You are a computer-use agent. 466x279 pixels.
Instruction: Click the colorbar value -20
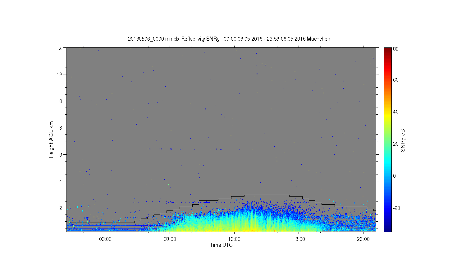tap(396, 208)
